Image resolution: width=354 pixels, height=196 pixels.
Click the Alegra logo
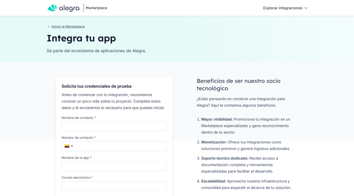[63, 8]
